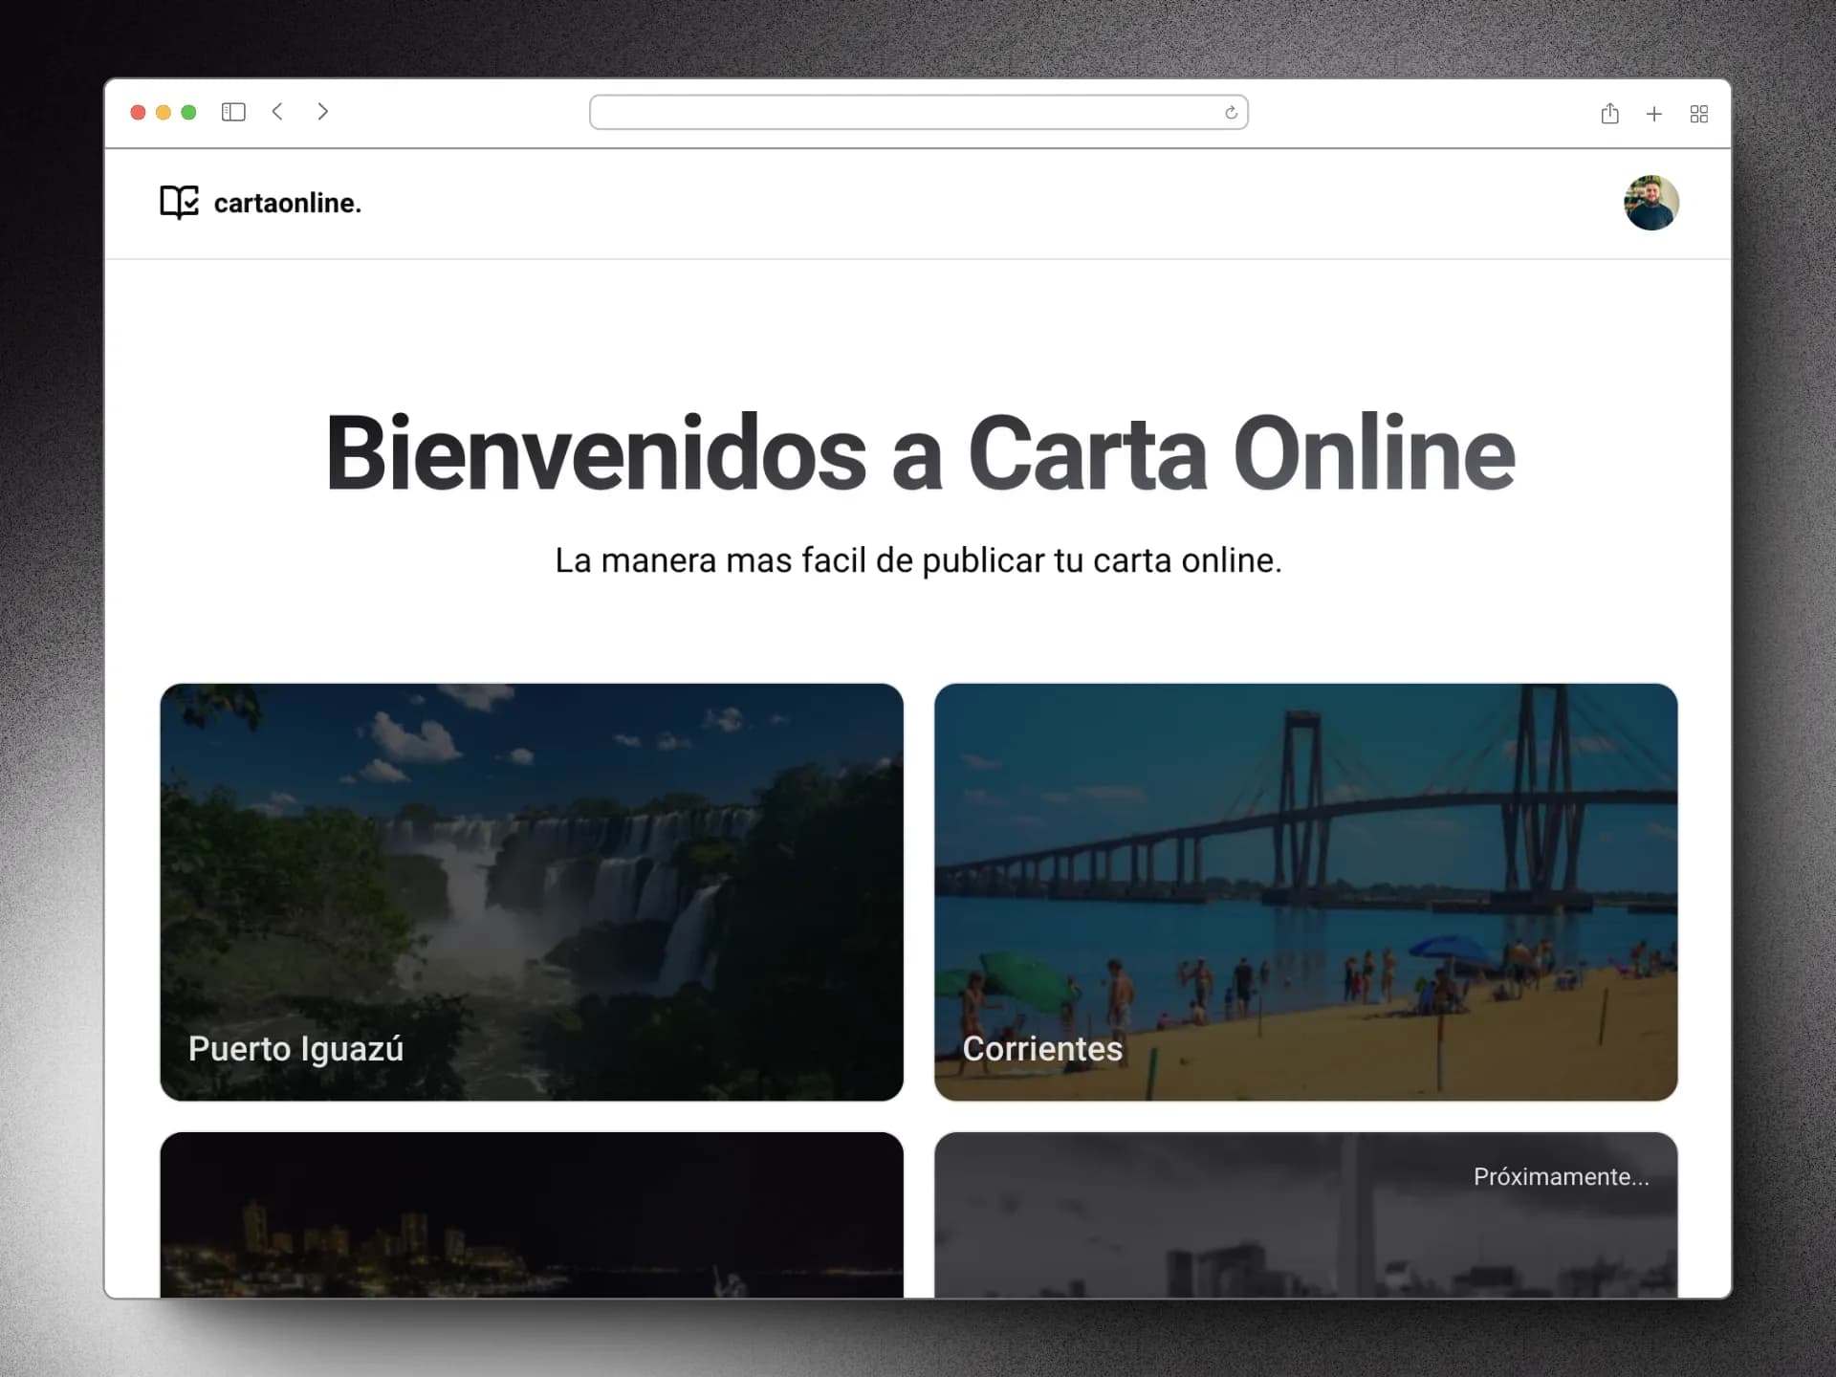Click the Corrientes label text
The width and height of the screenshot is (1836, 1377).
click(x=1042, y=1049)
